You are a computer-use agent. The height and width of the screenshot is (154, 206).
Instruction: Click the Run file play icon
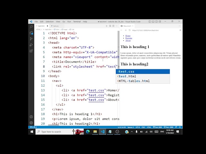107,26
